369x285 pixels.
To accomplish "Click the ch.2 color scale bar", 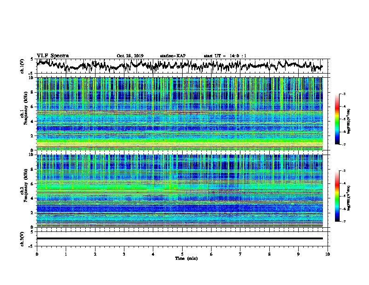I will click(x=337, y=196).
